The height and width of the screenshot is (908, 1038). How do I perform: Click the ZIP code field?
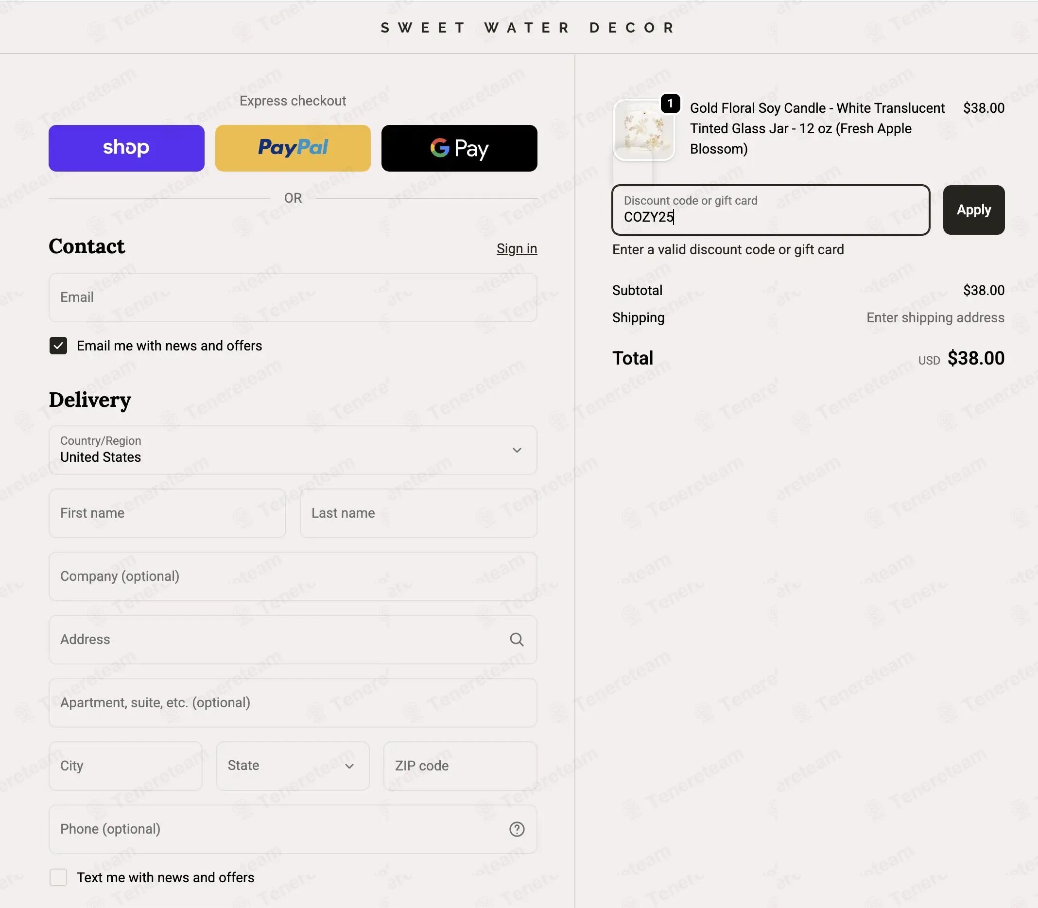click(x=460, y=766)
